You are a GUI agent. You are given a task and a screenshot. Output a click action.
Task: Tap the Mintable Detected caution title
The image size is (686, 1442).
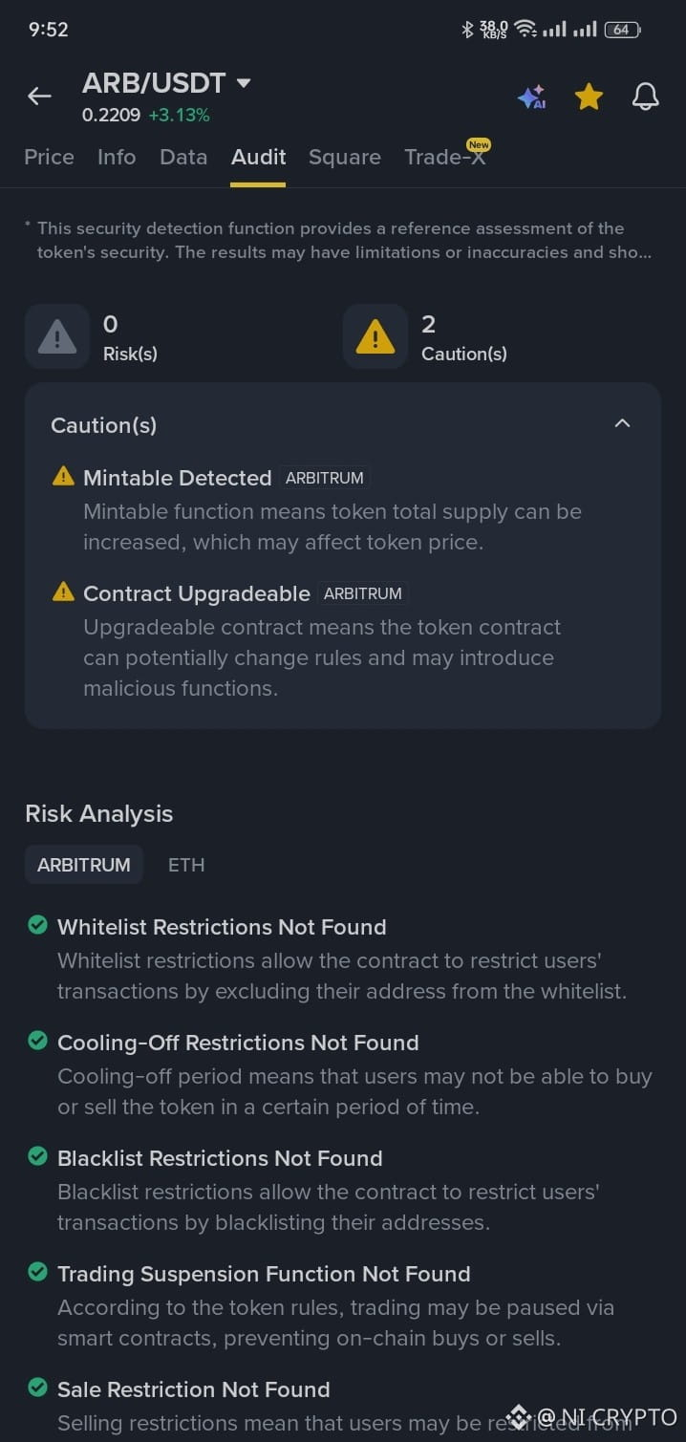(178, 478)
